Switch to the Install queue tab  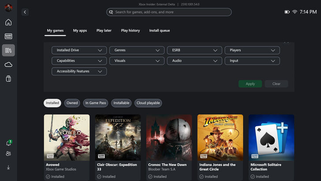click(x=160, y=30)
